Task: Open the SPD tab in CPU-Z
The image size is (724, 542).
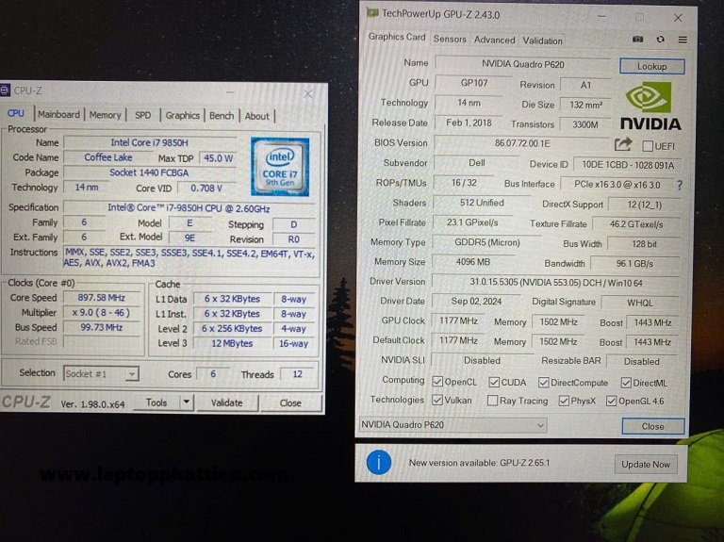Action: (142, 115)
